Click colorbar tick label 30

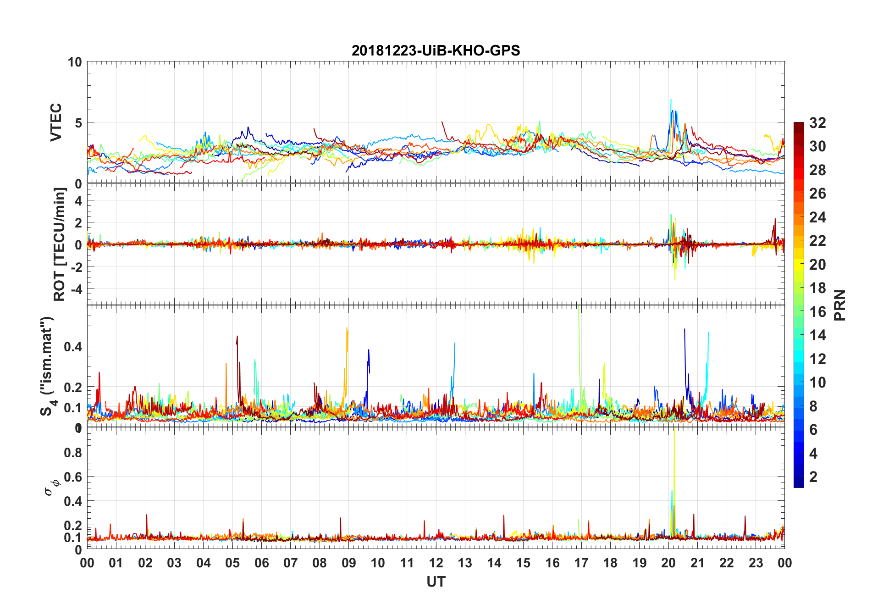pyautogui.click(x=818, y=146)
